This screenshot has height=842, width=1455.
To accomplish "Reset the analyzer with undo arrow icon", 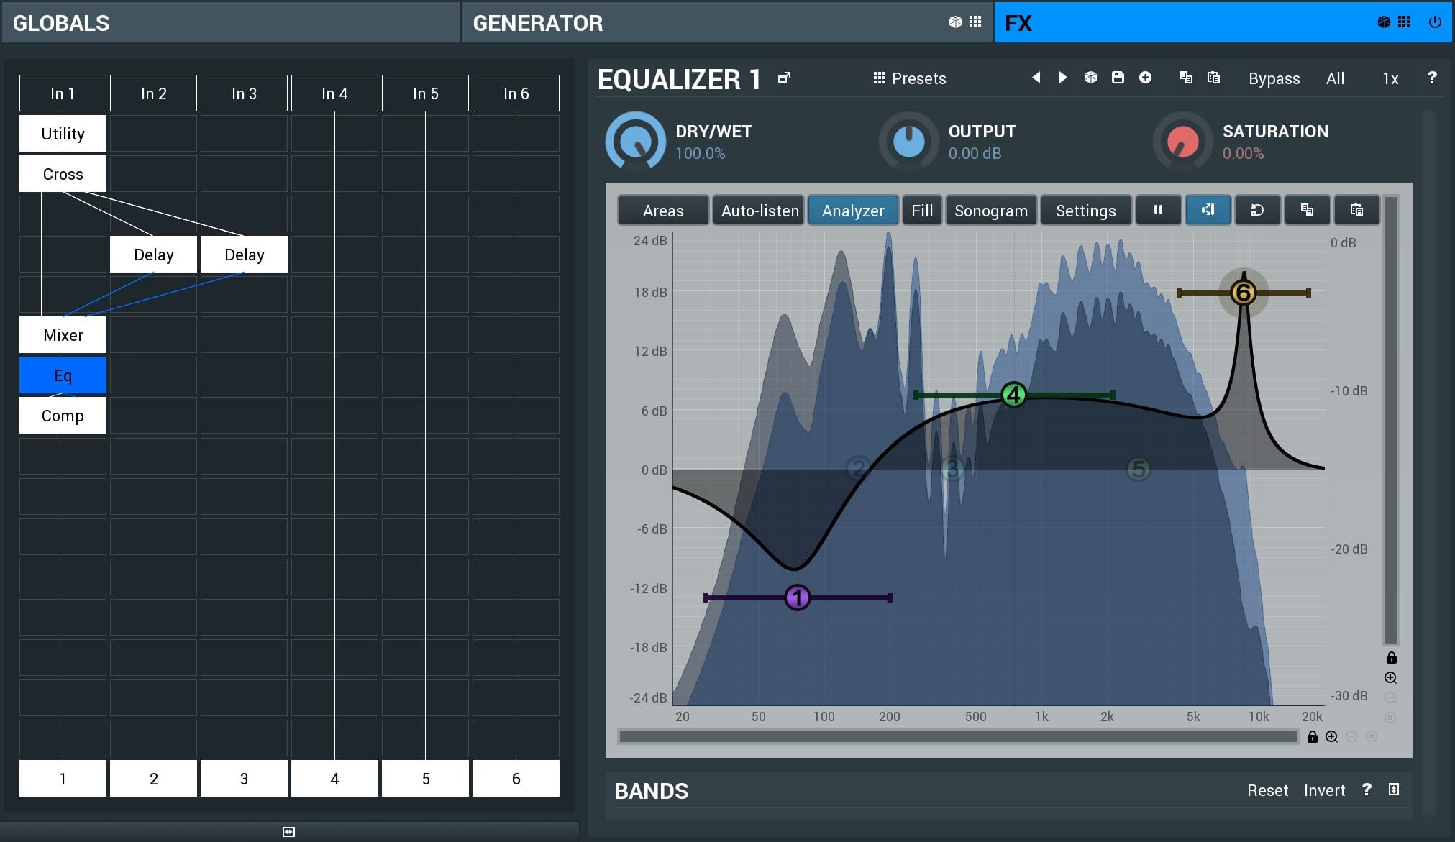I will point(1257,210).
